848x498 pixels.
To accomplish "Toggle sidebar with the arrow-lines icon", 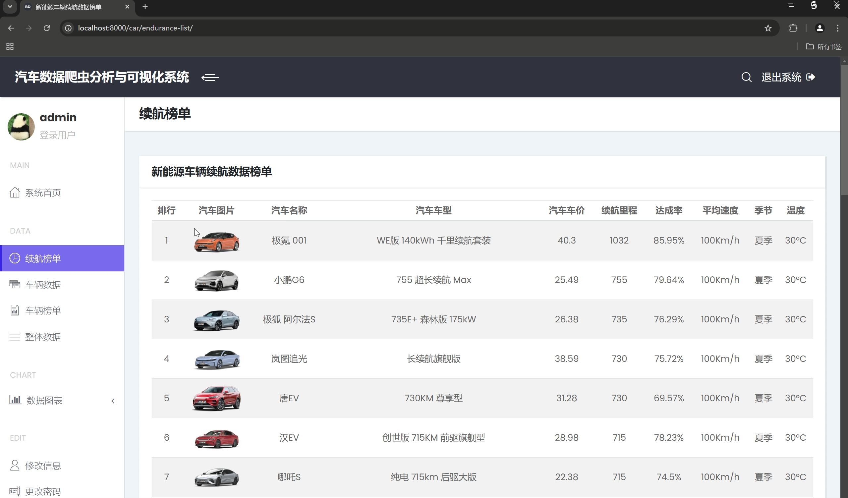I will tap(210, 78).
